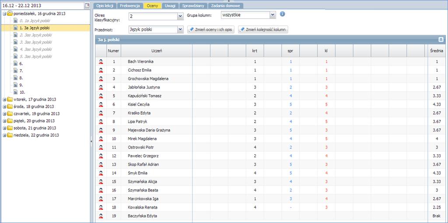Image resolution: width=448 pixels, height=223 pixels.
Task: Click student icon for Ostrowski Piotr
Action: tap(101, 148)
